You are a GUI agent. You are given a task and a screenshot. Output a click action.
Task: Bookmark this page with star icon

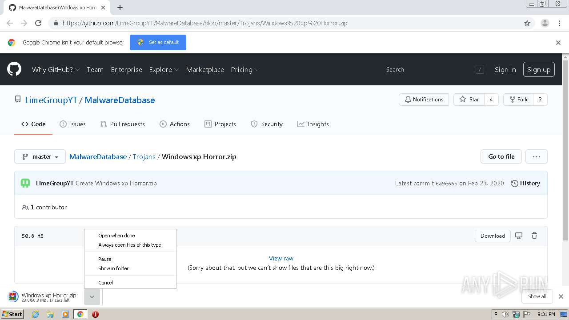(x=527, y=23)
